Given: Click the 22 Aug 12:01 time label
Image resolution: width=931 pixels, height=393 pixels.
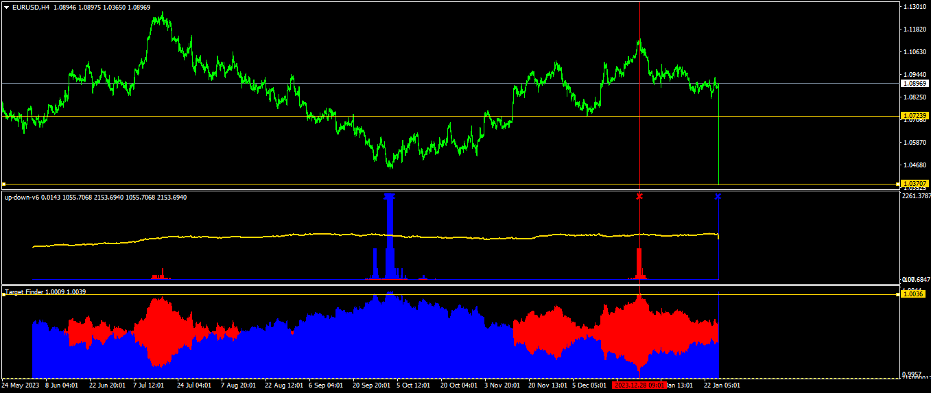Looking at the screenshot, I should (284, 385).
